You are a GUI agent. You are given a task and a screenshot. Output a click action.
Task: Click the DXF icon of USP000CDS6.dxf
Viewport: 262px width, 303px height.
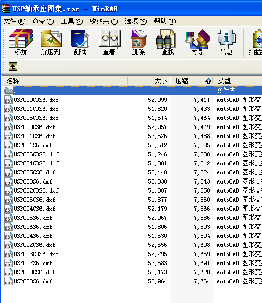click(x=9, y=100)
